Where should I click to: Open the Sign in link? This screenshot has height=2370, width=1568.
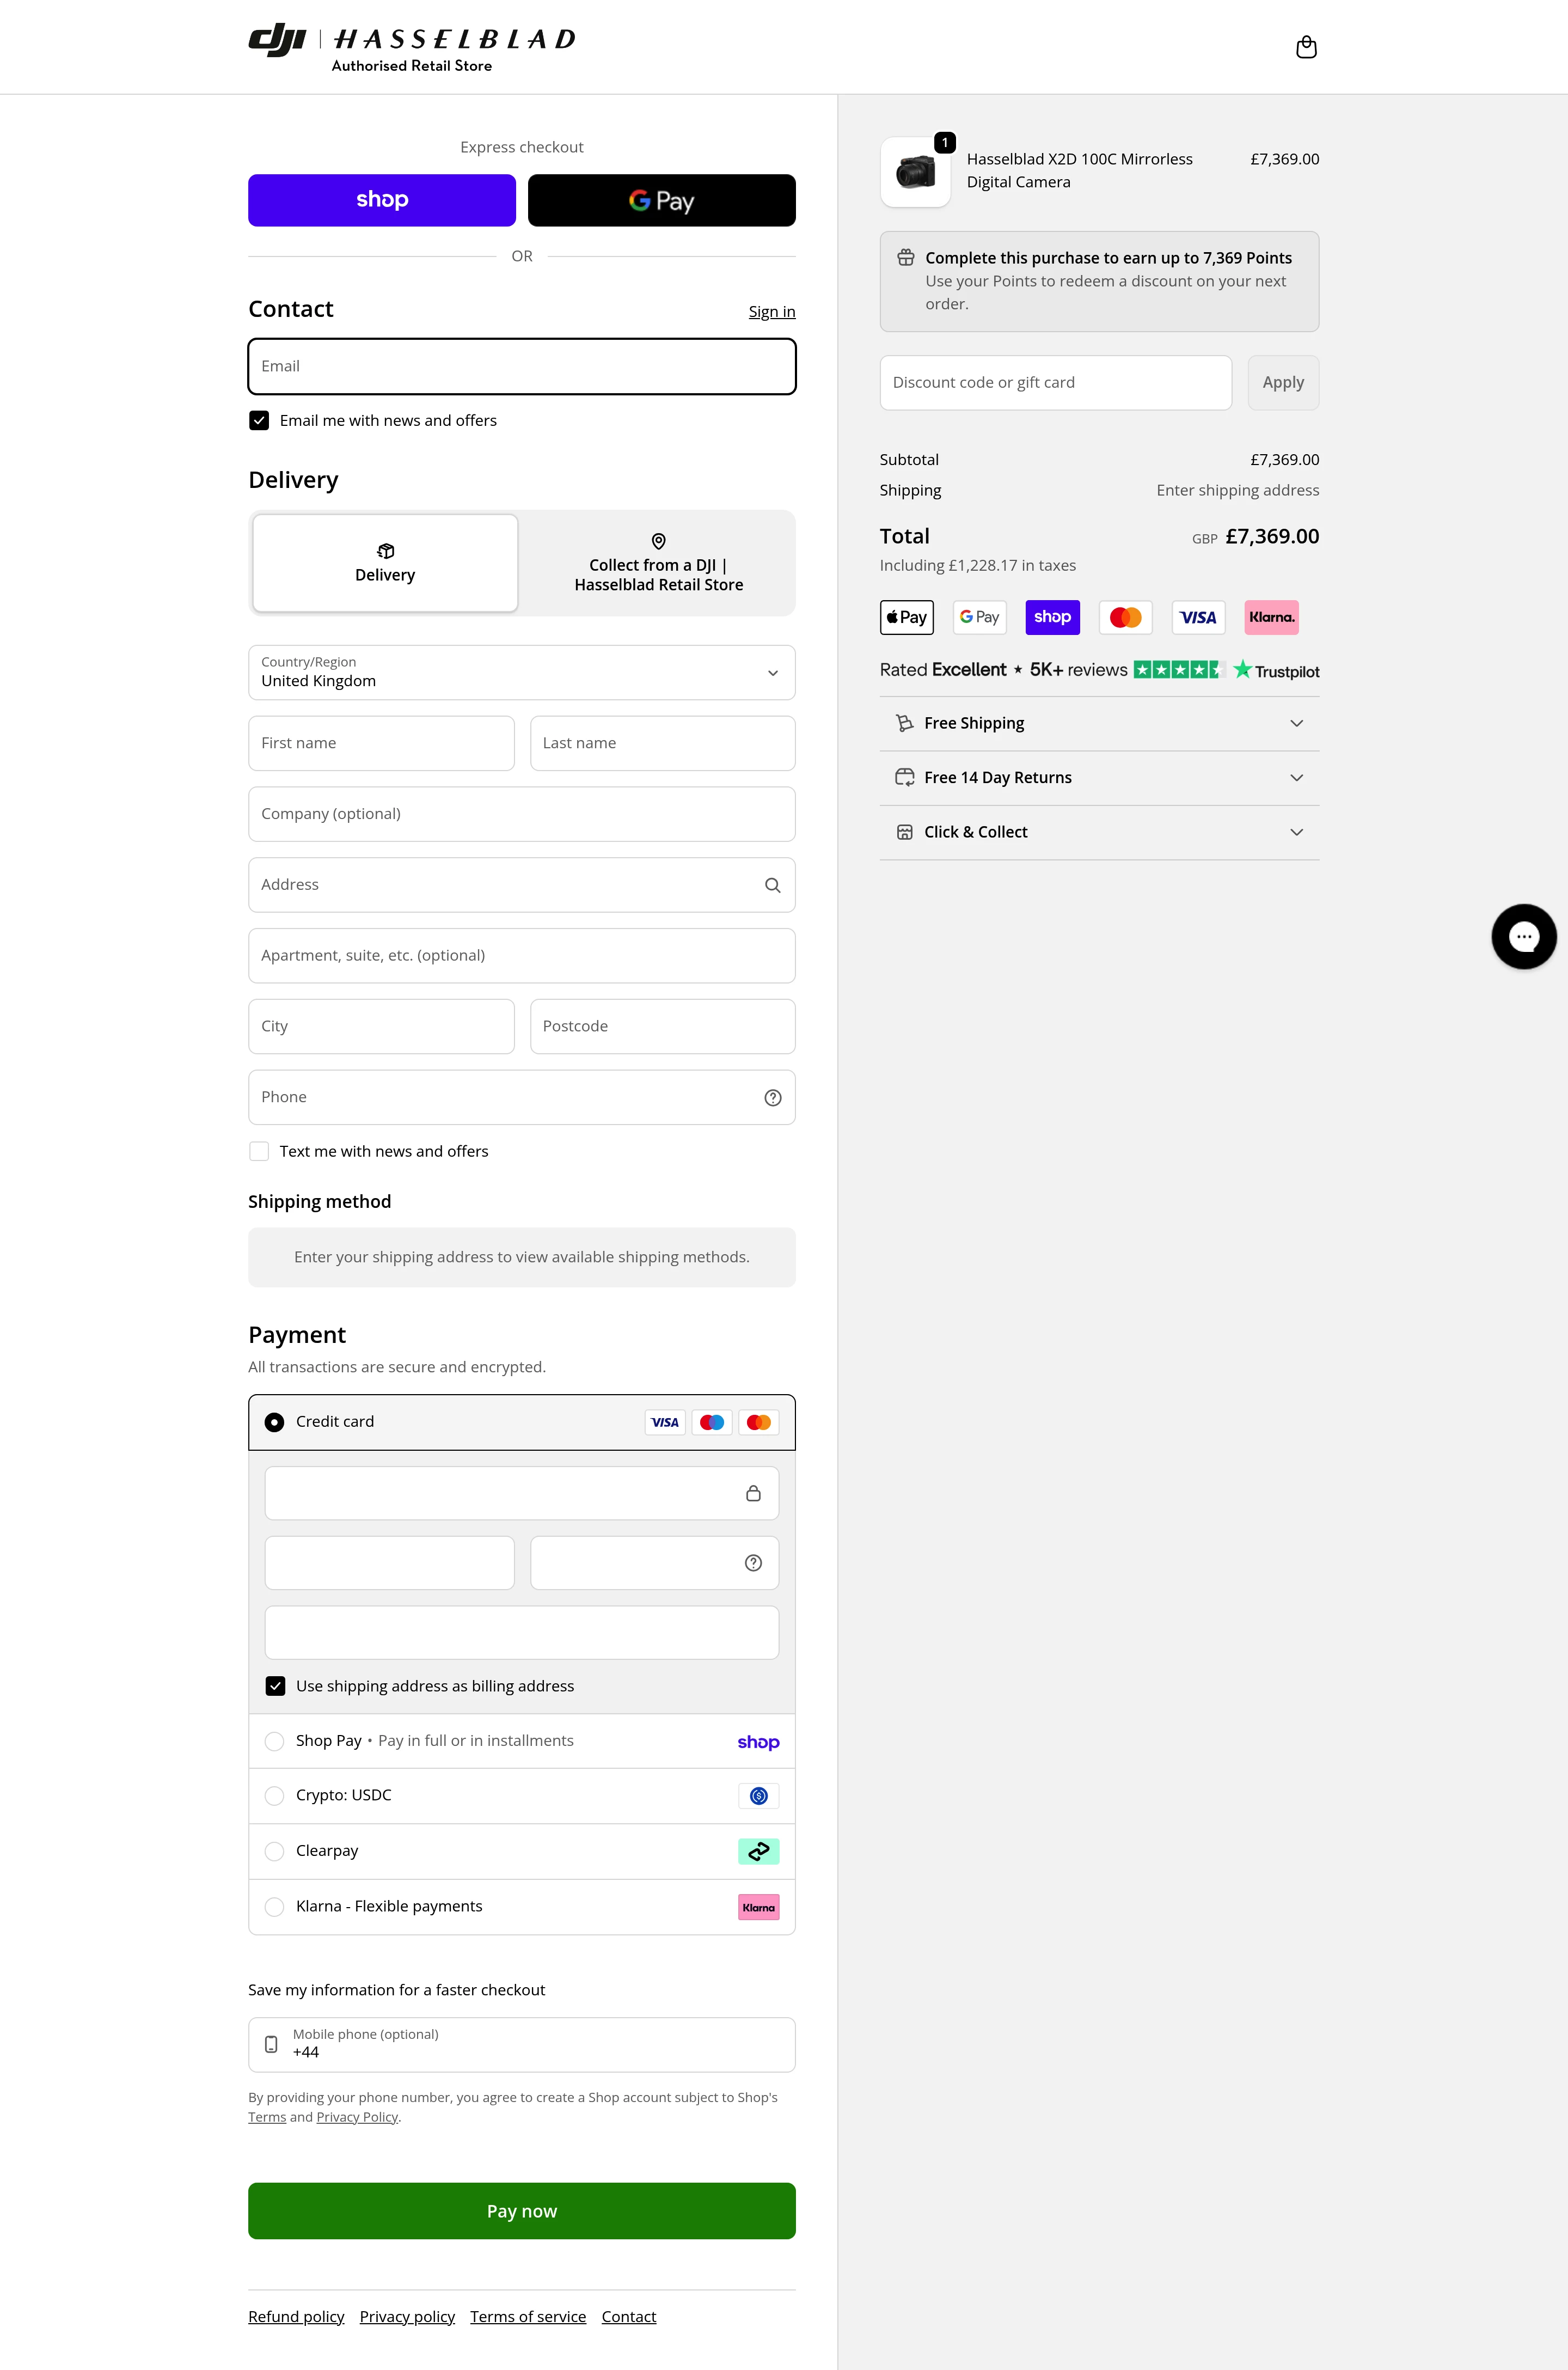(x=771, y=311)
